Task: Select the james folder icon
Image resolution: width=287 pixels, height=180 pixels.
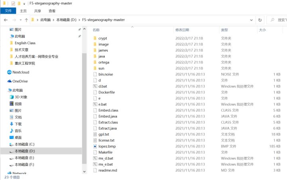Action: click(95, 50)
